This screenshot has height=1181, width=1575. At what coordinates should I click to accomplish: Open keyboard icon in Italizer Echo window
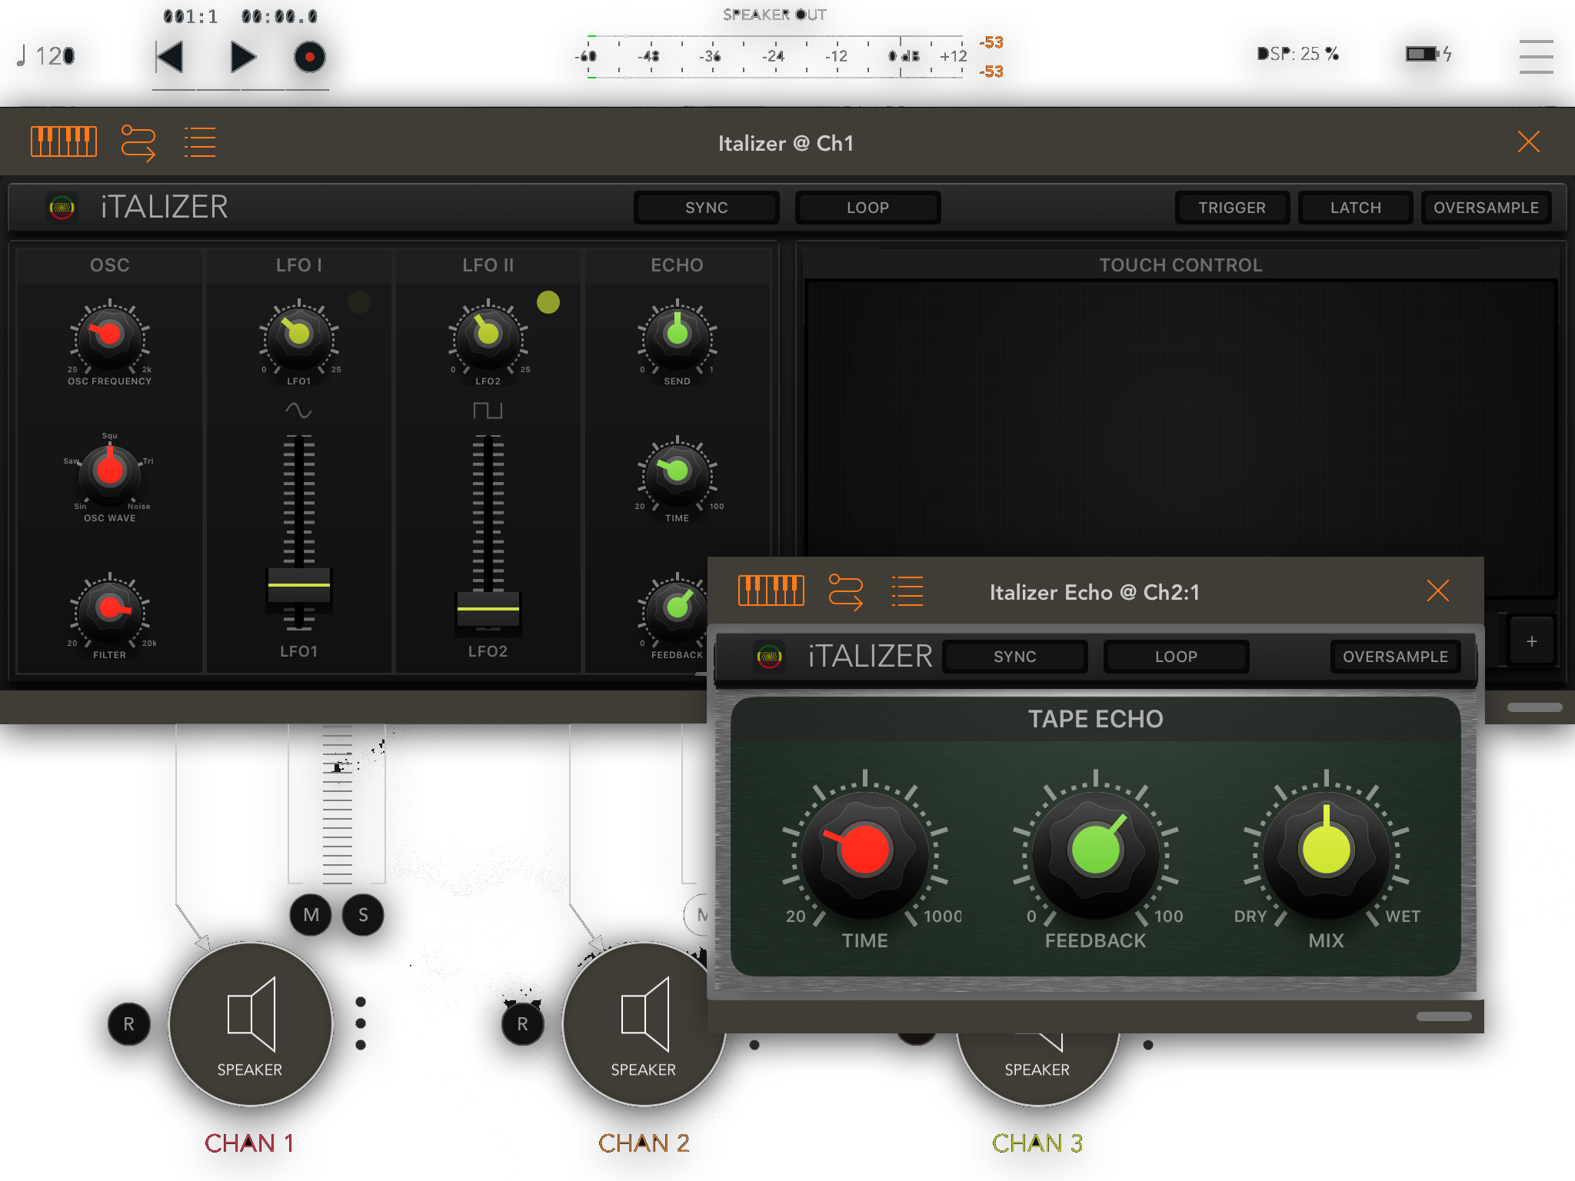[x=771, y=591]
